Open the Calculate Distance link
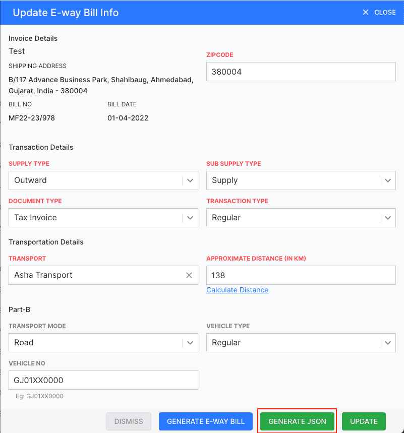Viewport: 404px width, 433px height. pyautogui.click(x=237, y=290)
